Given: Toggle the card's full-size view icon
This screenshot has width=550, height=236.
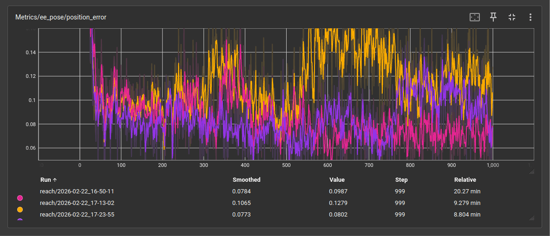Looking at the screenshot, I should pos(512,17).
